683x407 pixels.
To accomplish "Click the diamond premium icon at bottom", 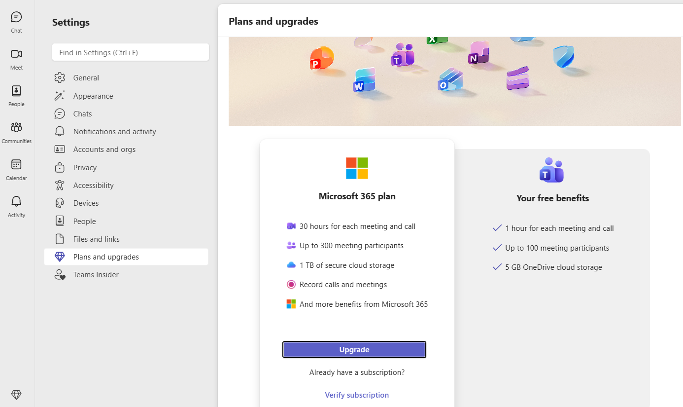I will tap(16, 395).
